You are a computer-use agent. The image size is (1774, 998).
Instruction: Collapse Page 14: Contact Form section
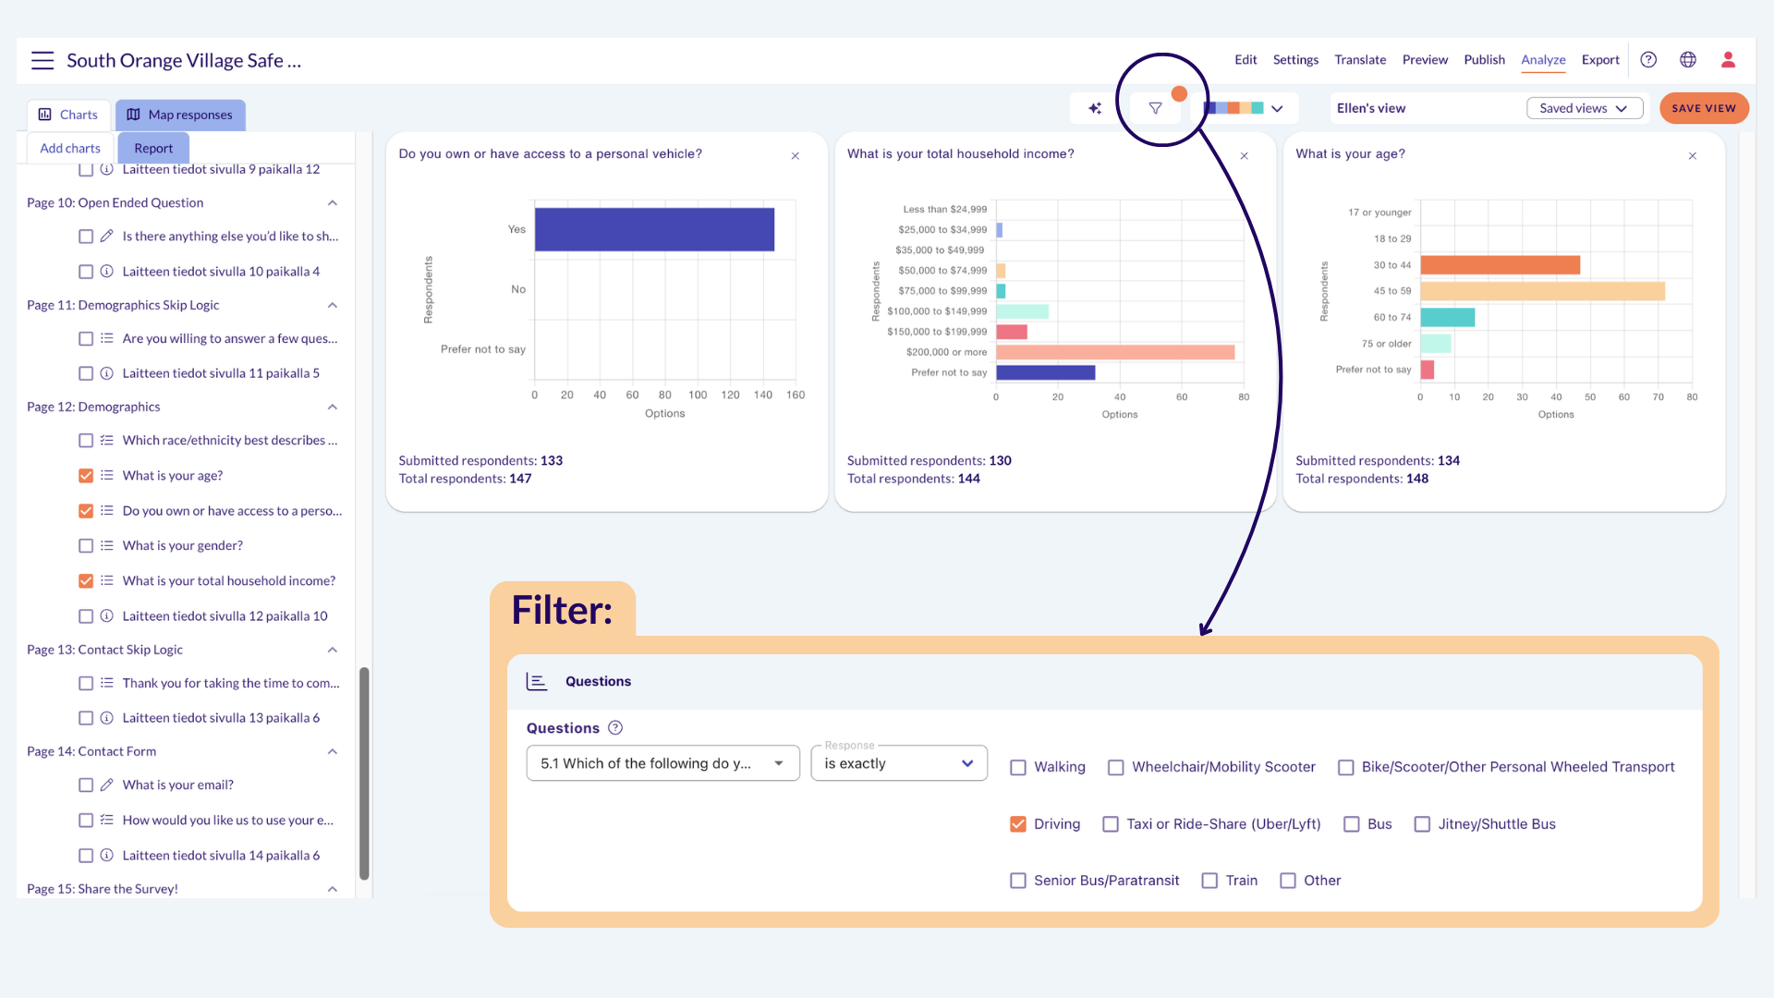coord(333,752)
